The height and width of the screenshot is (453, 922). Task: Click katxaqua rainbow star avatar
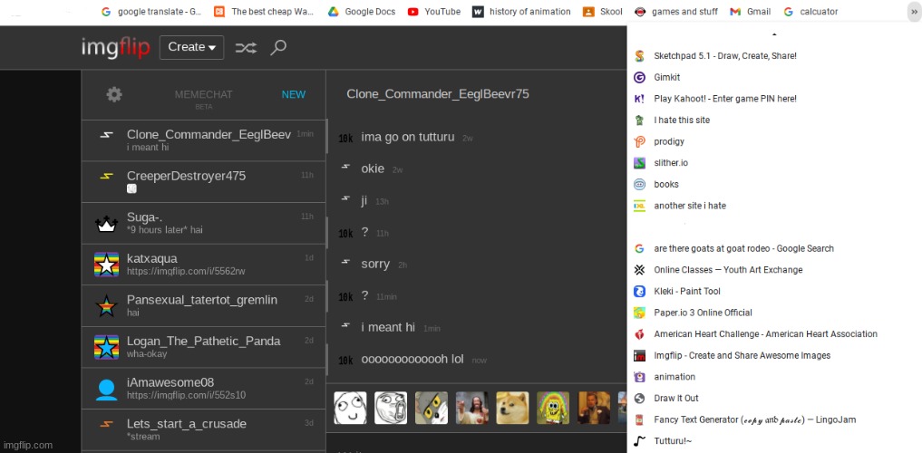(x=106, y=265)
